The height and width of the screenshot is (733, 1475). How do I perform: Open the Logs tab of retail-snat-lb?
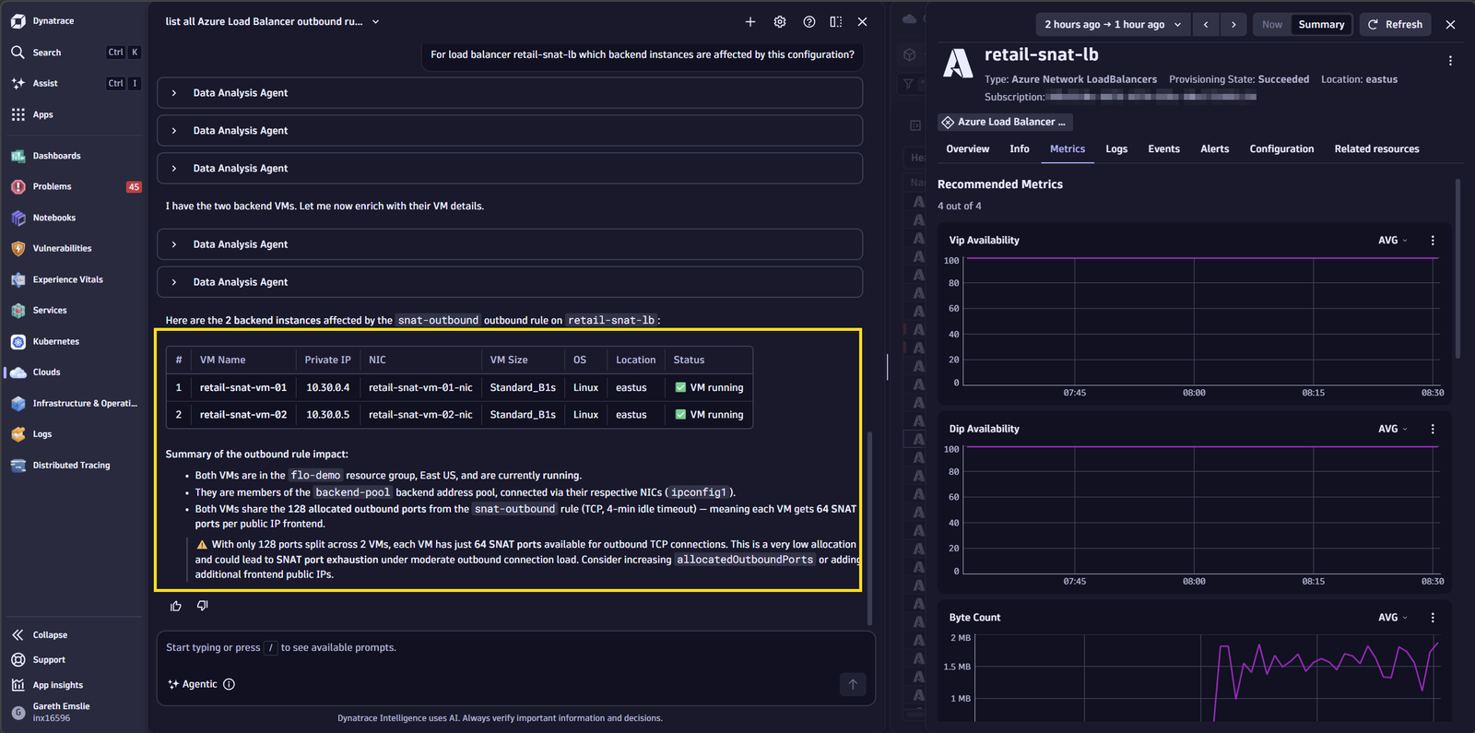coord(1116,149)
